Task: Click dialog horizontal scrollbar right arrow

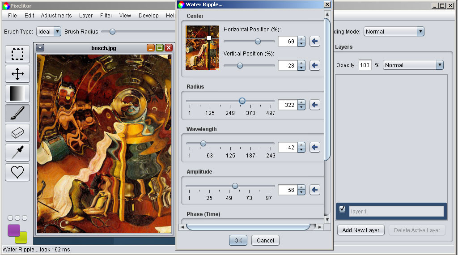Action: point(320,227)
